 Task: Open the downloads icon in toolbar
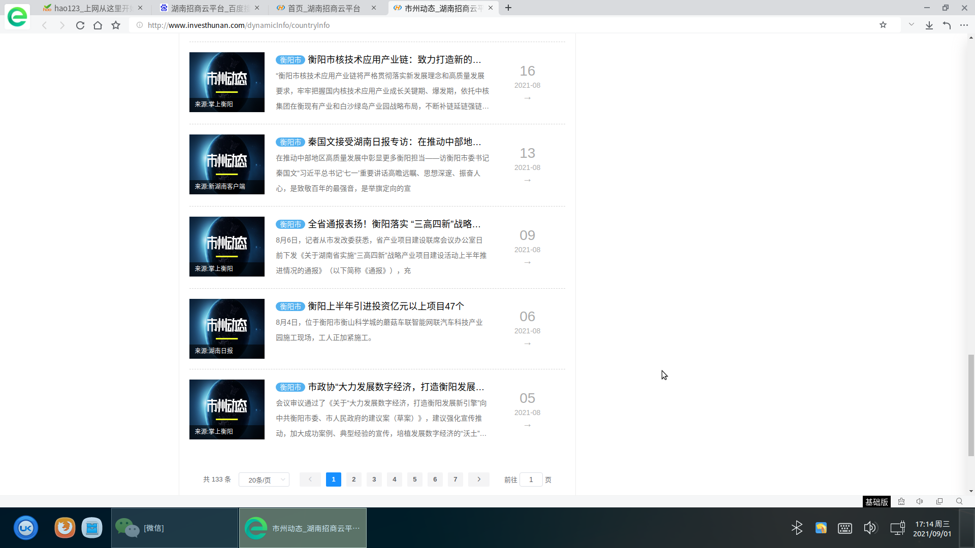pos(929,25)
